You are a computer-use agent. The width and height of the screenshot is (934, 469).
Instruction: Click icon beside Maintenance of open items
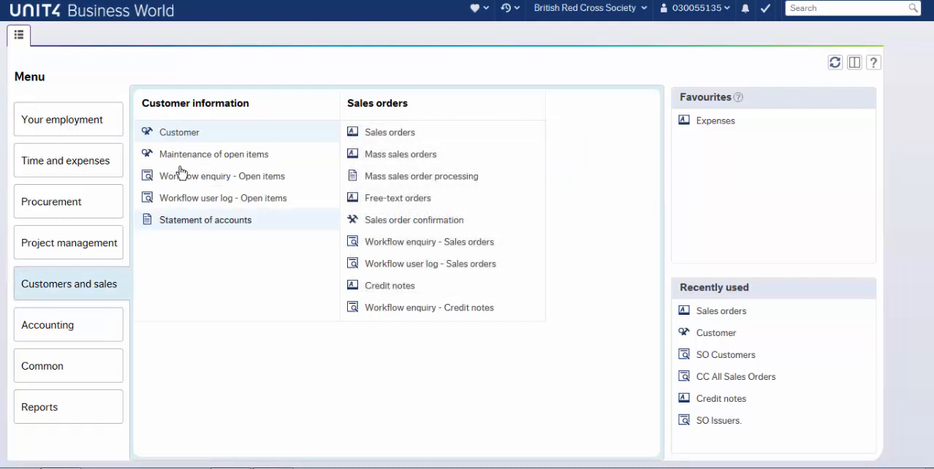147,153
